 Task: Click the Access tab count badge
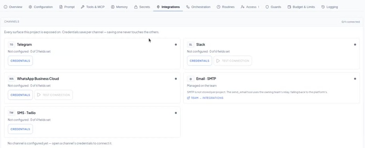[258, 7]
